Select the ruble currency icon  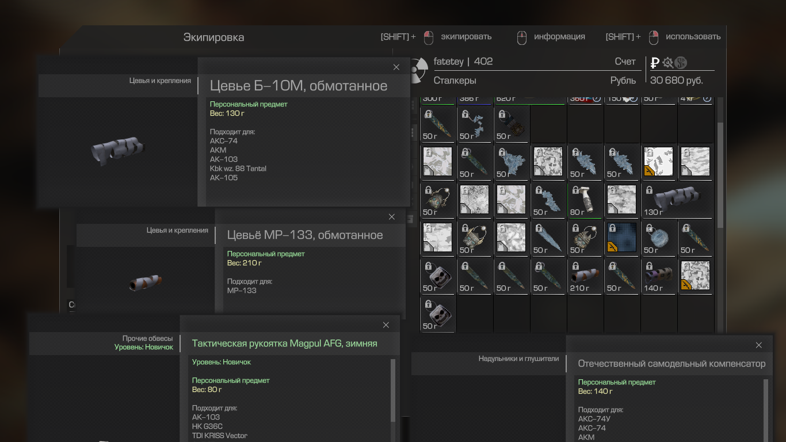pyautogui.click(x=655, y=63)
